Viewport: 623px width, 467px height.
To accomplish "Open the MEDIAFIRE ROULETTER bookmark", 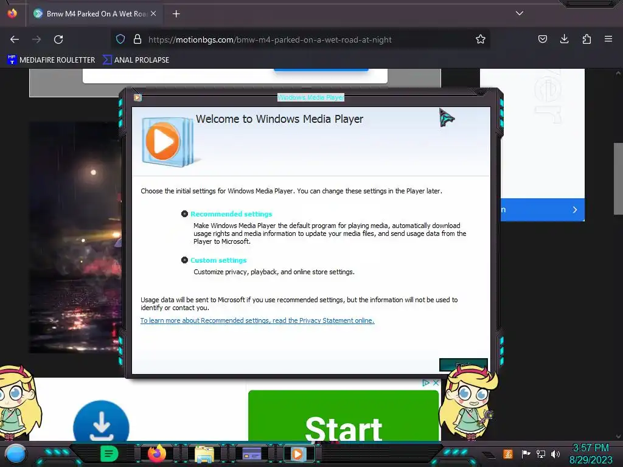I will [51, 60].
